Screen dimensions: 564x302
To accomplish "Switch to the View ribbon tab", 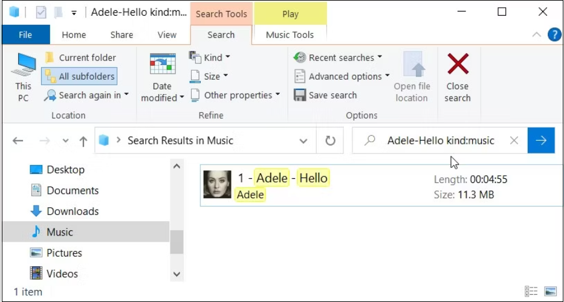I will tap(167, 35).
